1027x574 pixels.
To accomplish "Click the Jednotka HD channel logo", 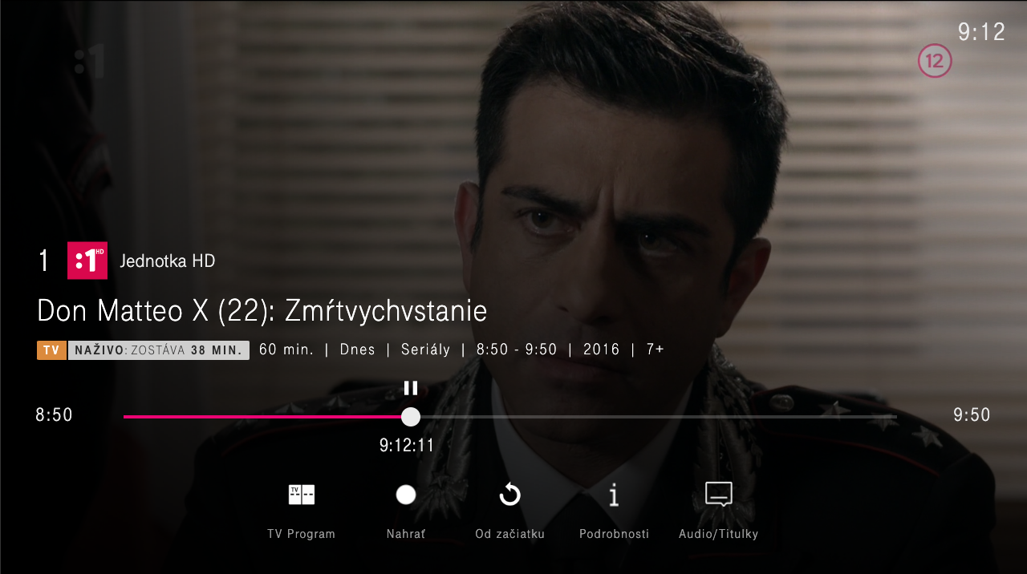I will (87, 261).
